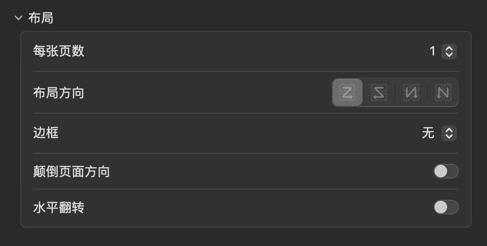Click the knob of the 颠倒页面方向 switch
Image resolution: width=487 pixels, height=246 pixels.
pyautogui.click(x=441, y=171)
